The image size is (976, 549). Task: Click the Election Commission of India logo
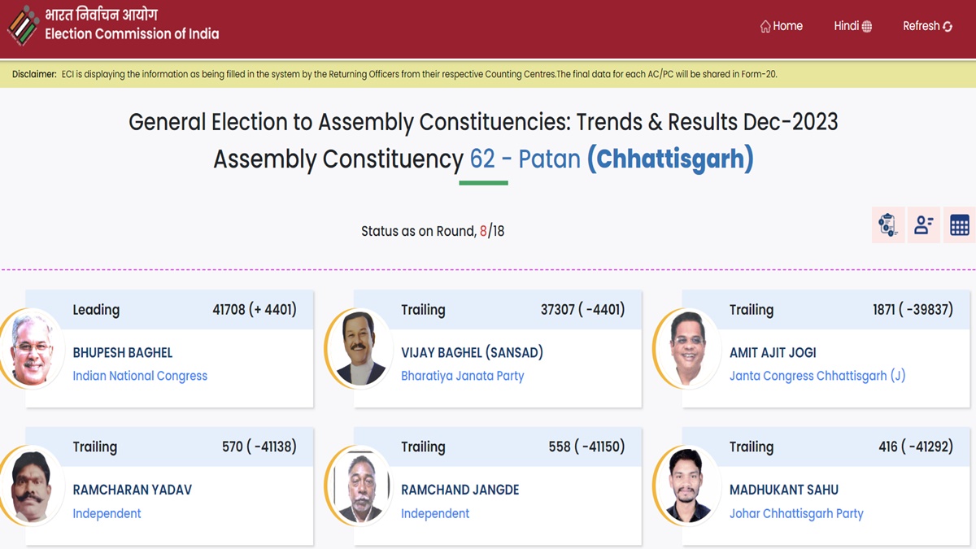click(x=23, y=24)
